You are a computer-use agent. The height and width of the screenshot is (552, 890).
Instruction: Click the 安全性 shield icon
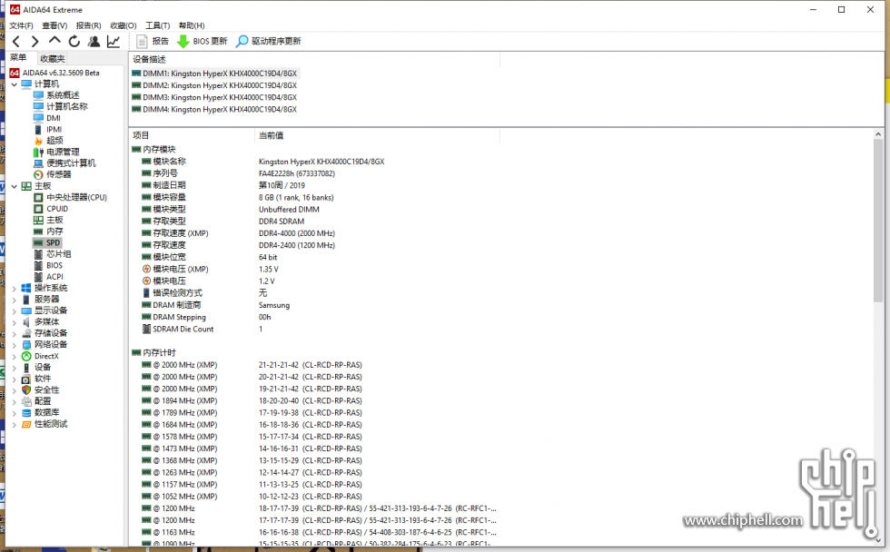(26, 390)
